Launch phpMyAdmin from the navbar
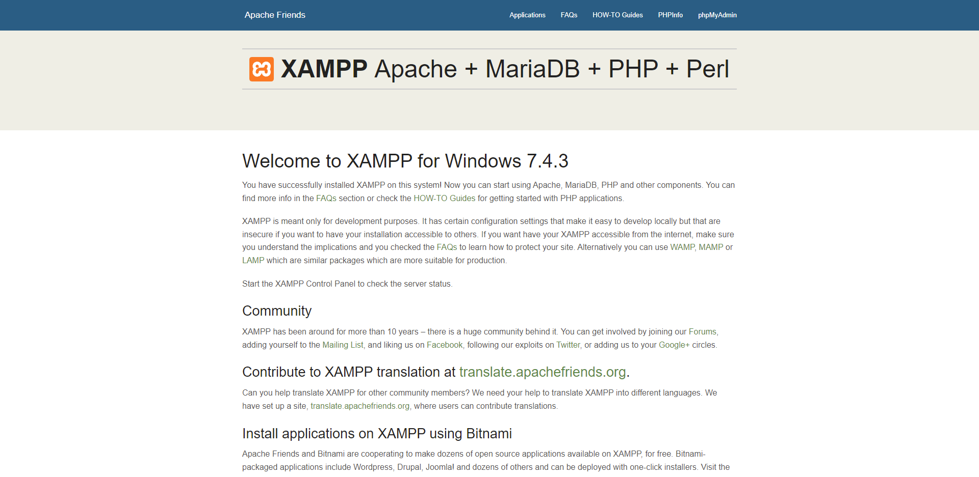The image size is (979, 477). tap(717, 15)
